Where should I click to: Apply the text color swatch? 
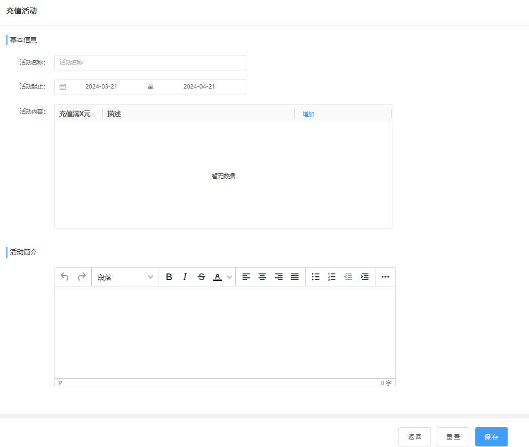(x=217, y=277)
